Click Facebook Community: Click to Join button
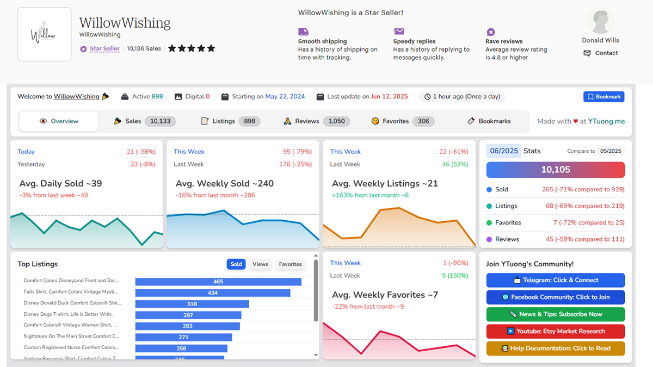 tap(556, 297)
